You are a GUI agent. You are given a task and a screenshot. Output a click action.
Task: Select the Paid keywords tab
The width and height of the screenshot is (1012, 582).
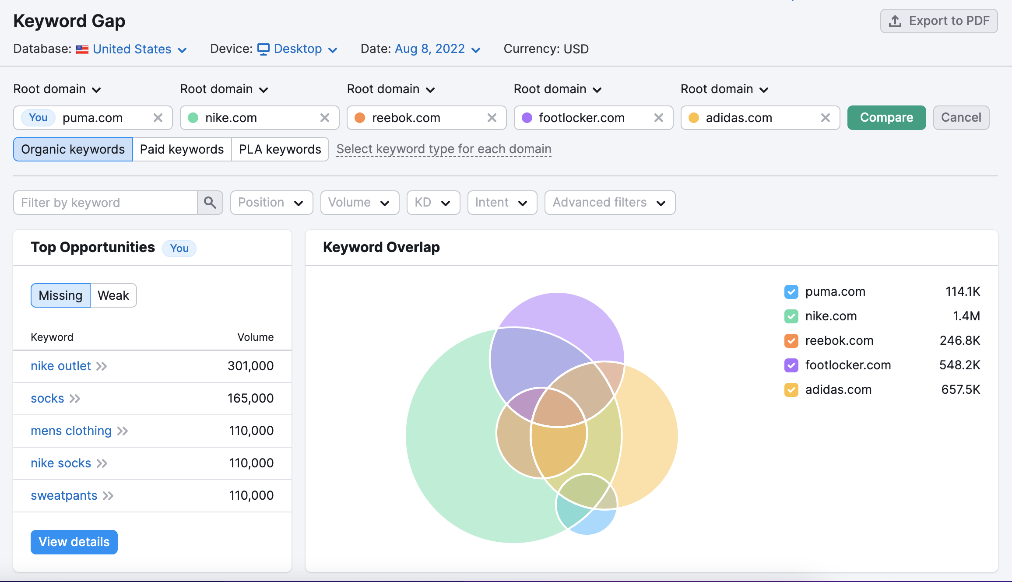tap(182, 149)
